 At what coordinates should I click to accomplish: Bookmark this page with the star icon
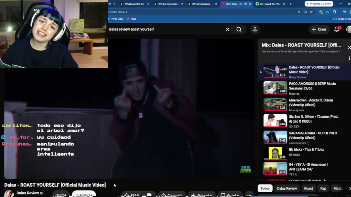point(311,12)
